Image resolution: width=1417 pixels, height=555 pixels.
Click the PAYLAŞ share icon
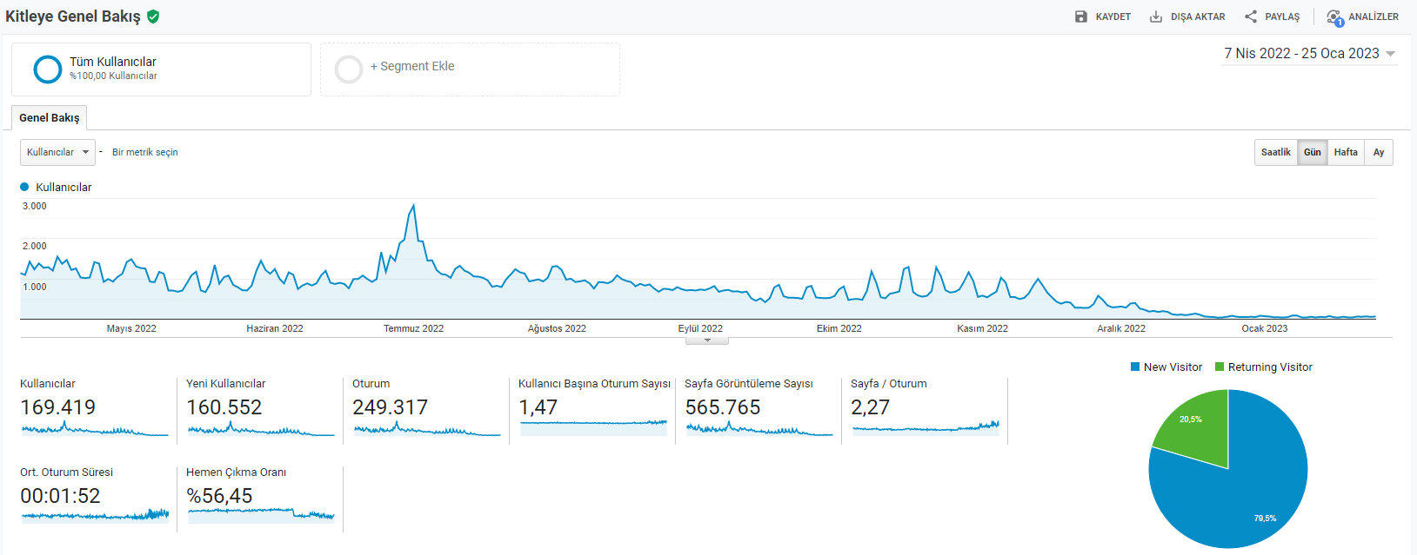pyautogui.click(x=1251, y=17)
